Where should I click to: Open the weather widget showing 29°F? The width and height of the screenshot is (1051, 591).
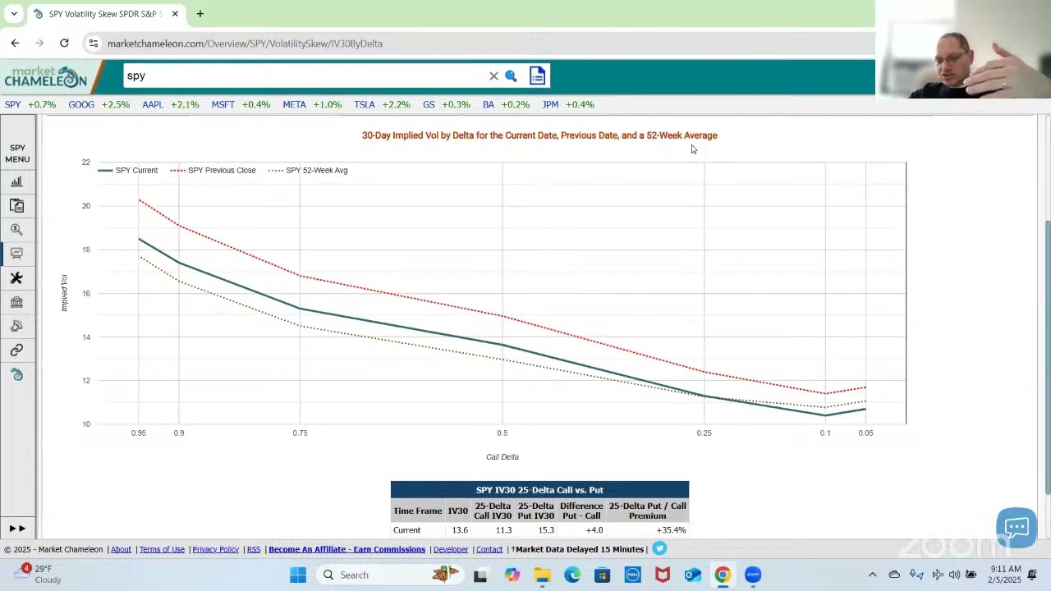point(39,574)
